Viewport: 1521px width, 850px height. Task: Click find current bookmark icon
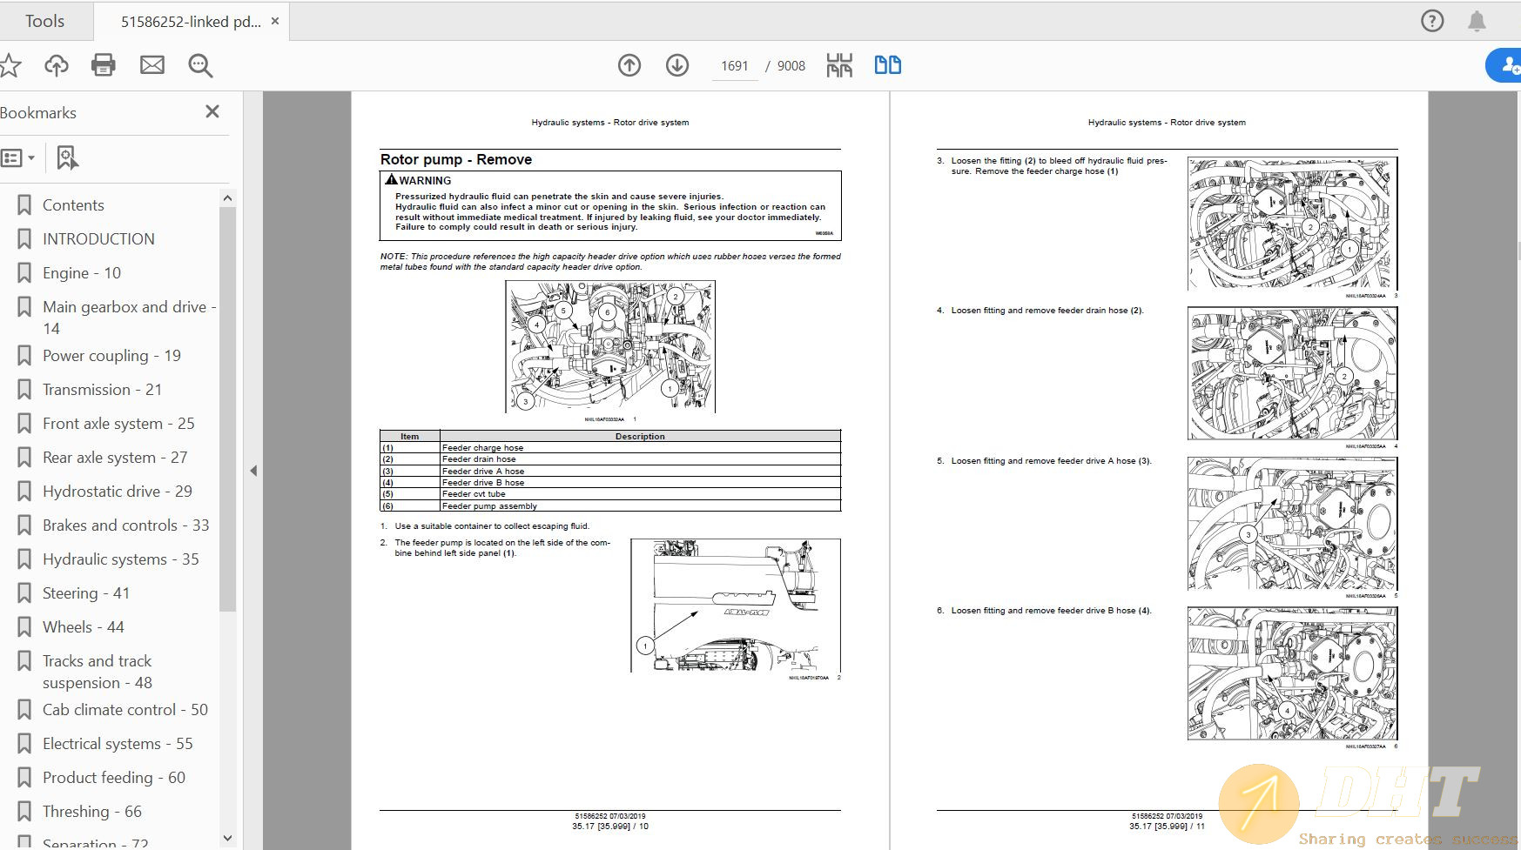coord(67,157)
